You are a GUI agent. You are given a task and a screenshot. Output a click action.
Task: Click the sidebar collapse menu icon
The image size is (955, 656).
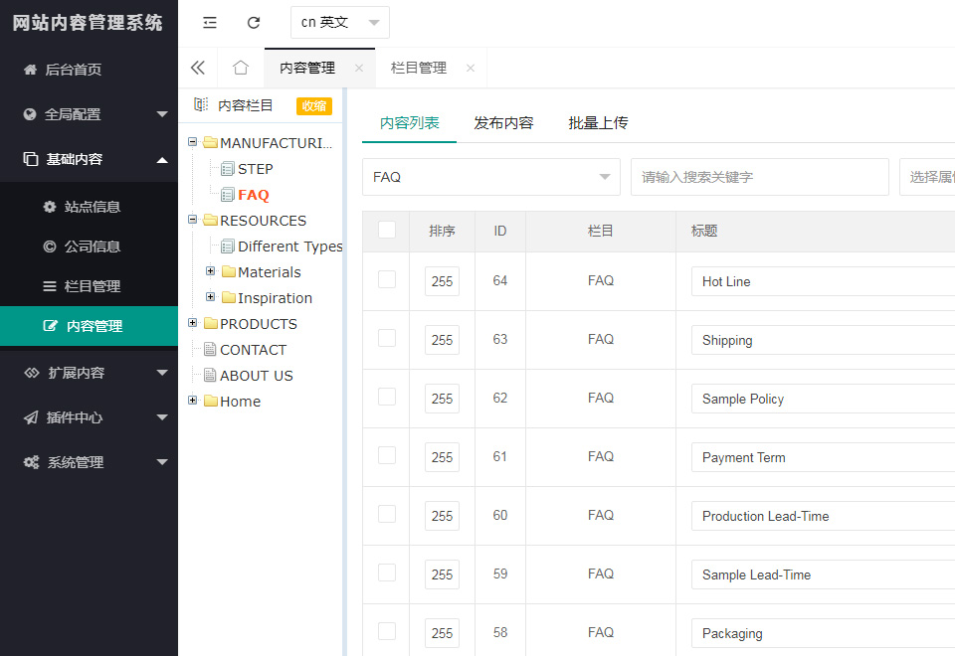[x=209, y=22]
